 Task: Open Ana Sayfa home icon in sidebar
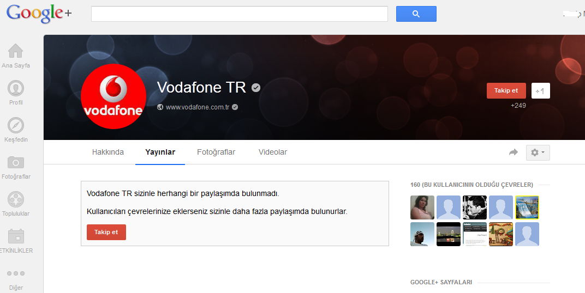click(16, 51)
